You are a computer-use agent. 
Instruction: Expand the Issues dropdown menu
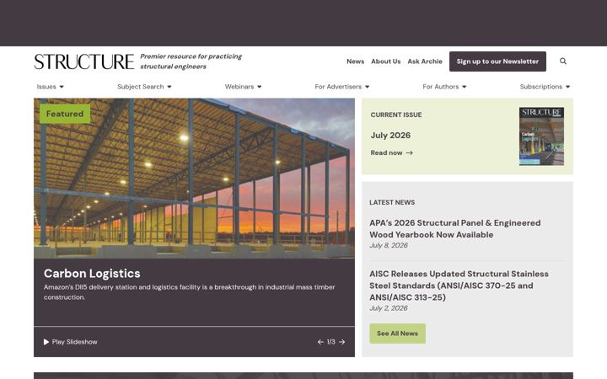(x=51, y=87)
